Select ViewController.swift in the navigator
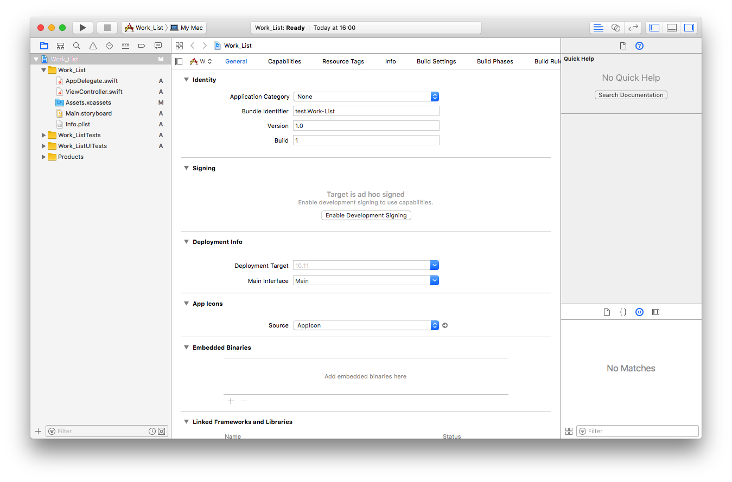 point(94,92)
